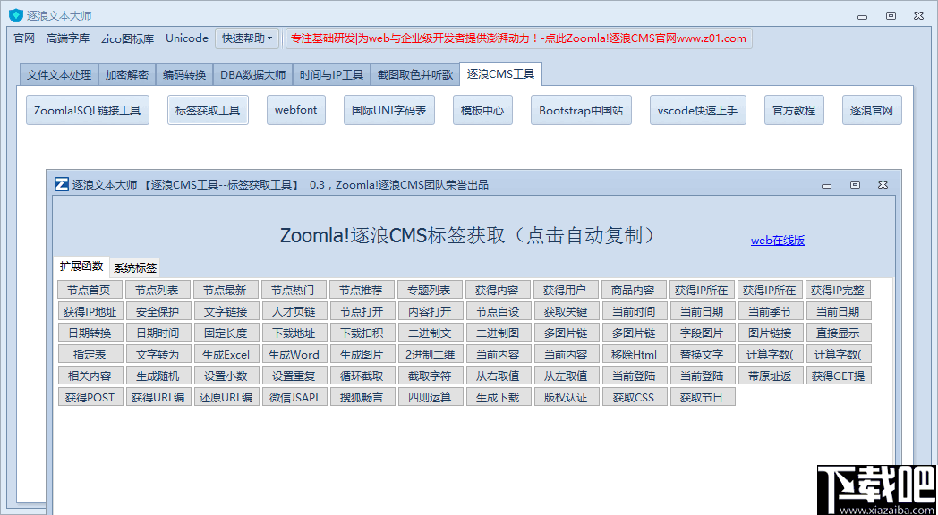This screenshot has width=938, height=515.
Task: Copy the 节点热门 tag
Action: click(293, 290)
